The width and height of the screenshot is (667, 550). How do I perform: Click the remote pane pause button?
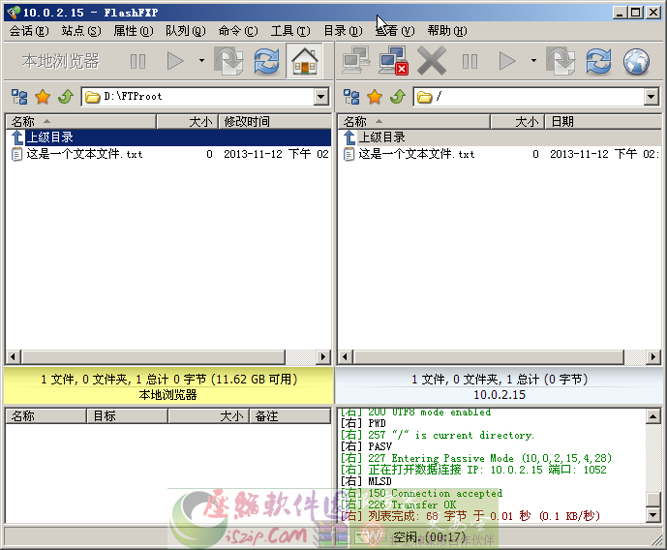[470, 61]
